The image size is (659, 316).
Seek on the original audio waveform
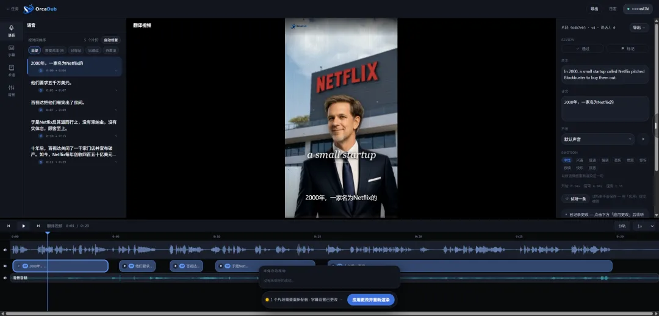pos(333,250)
